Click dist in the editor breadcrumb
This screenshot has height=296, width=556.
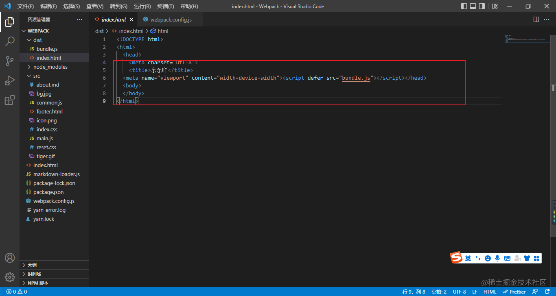(99, 31)
